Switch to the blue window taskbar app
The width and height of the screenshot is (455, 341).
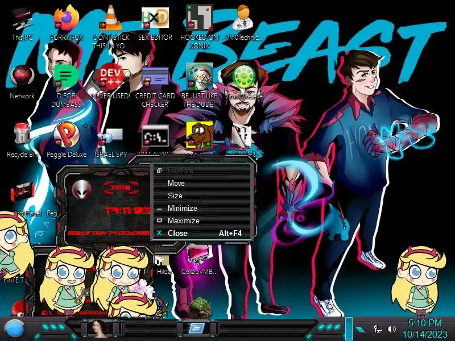197,328
